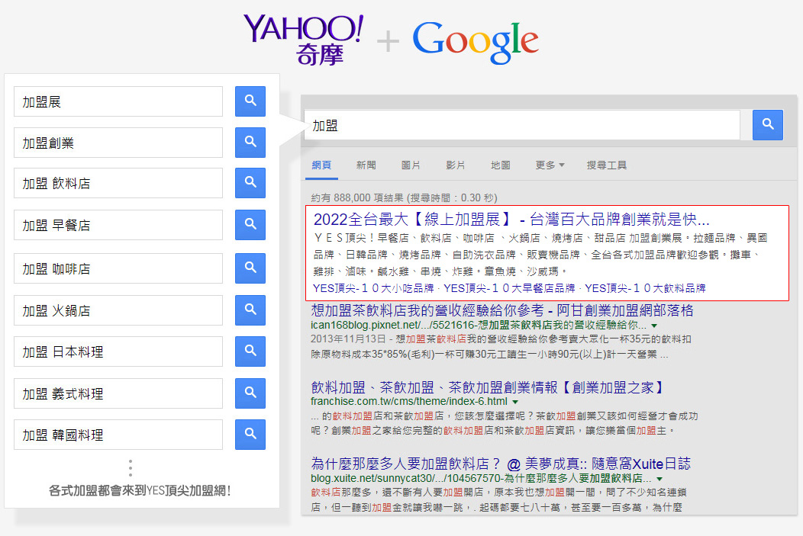Image resolution: width=803 pixels, height=536 pixels.
Task: Open 搜尋工具 options
Action: click(x=606, y=165)
